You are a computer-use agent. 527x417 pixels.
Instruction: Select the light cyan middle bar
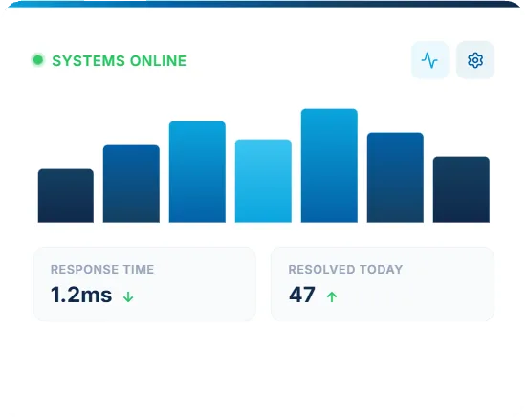[263, 181]
